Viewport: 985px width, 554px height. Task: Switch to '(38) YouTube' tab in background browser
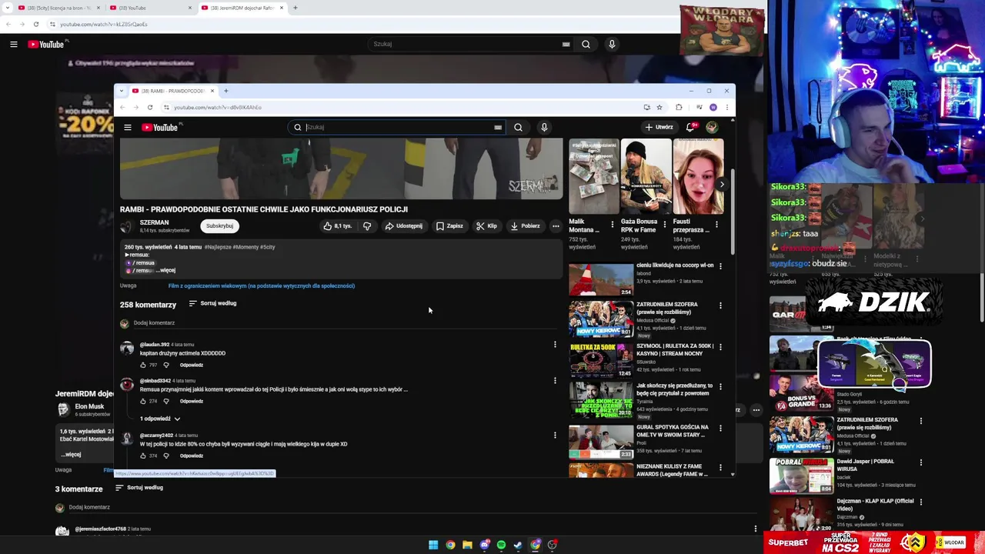coord(150,8)
